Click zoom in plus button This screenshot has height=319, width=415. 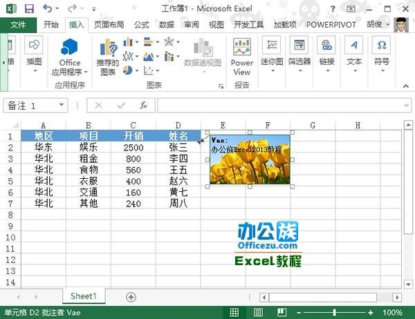pos(371,313)
